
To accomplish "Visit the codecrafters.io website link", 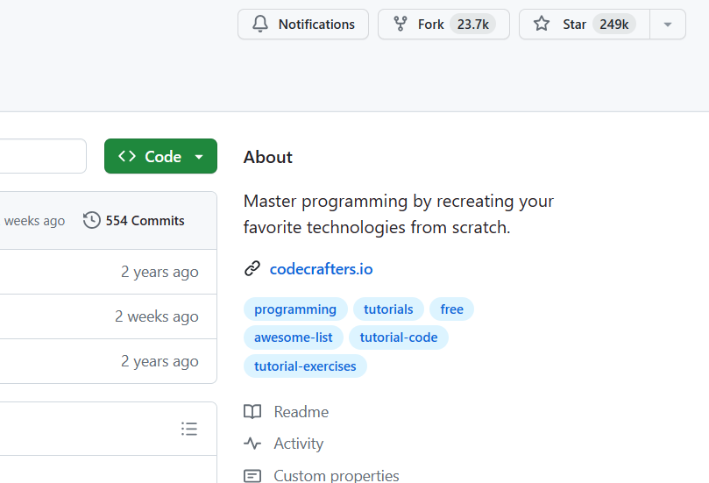I will (321, 269).
